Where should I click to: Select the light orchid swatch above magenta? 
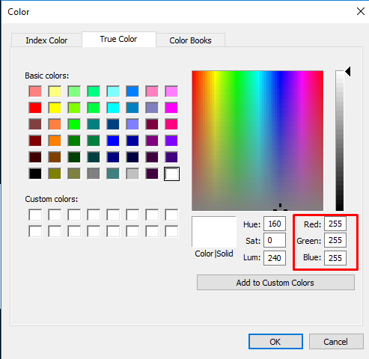171,91
